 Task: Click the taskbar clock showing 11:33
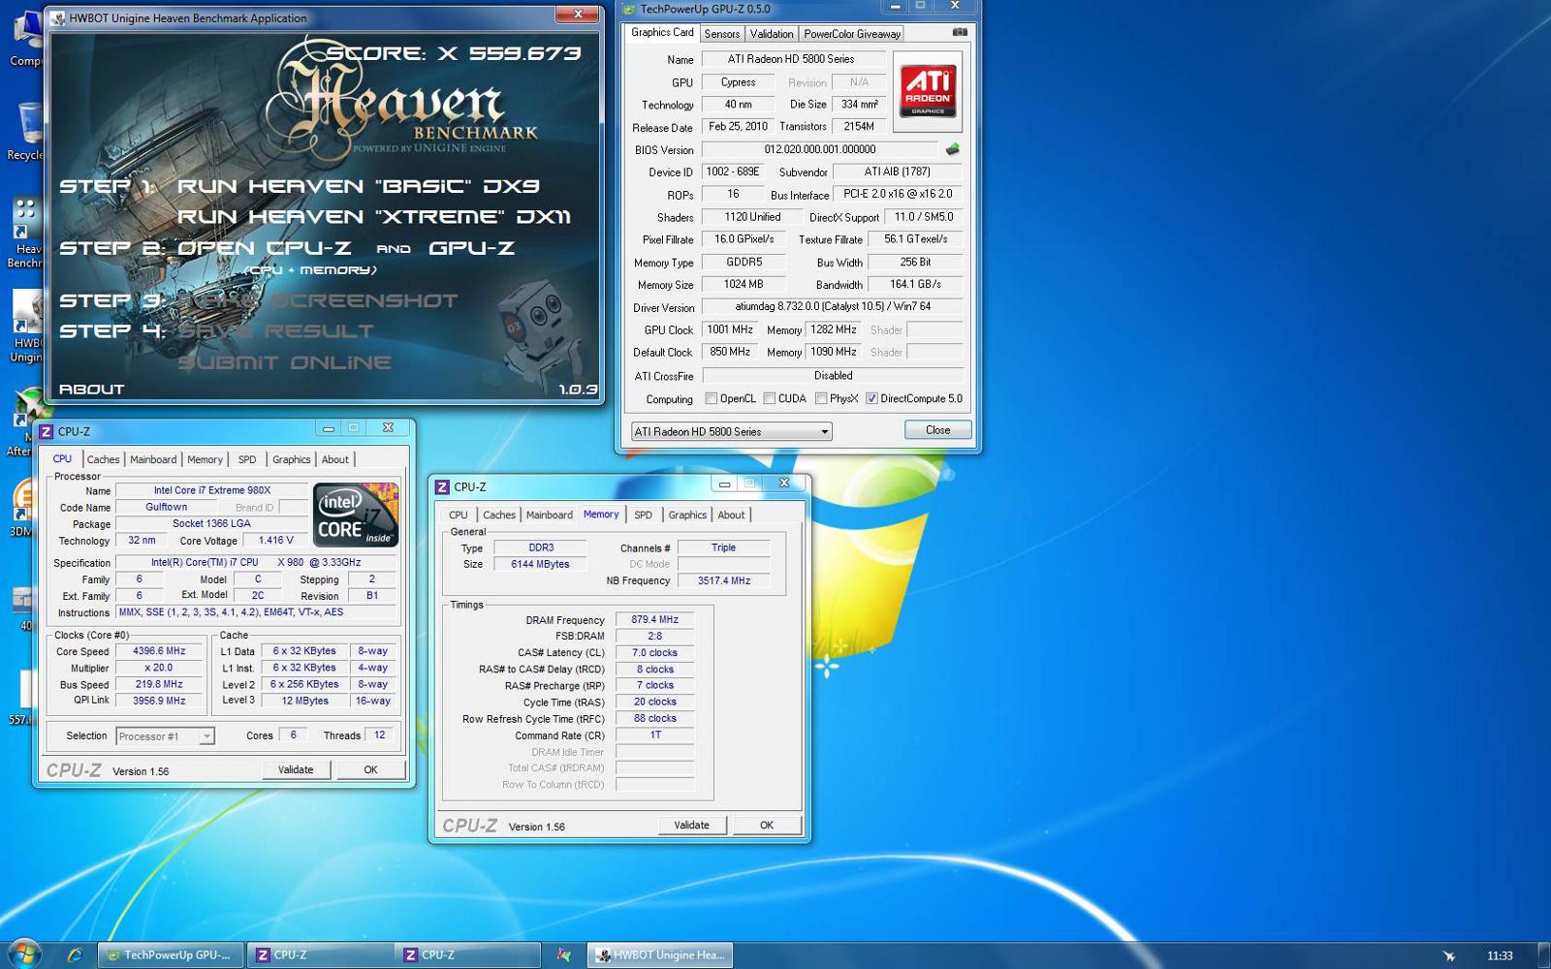[x=1500, y=955]
